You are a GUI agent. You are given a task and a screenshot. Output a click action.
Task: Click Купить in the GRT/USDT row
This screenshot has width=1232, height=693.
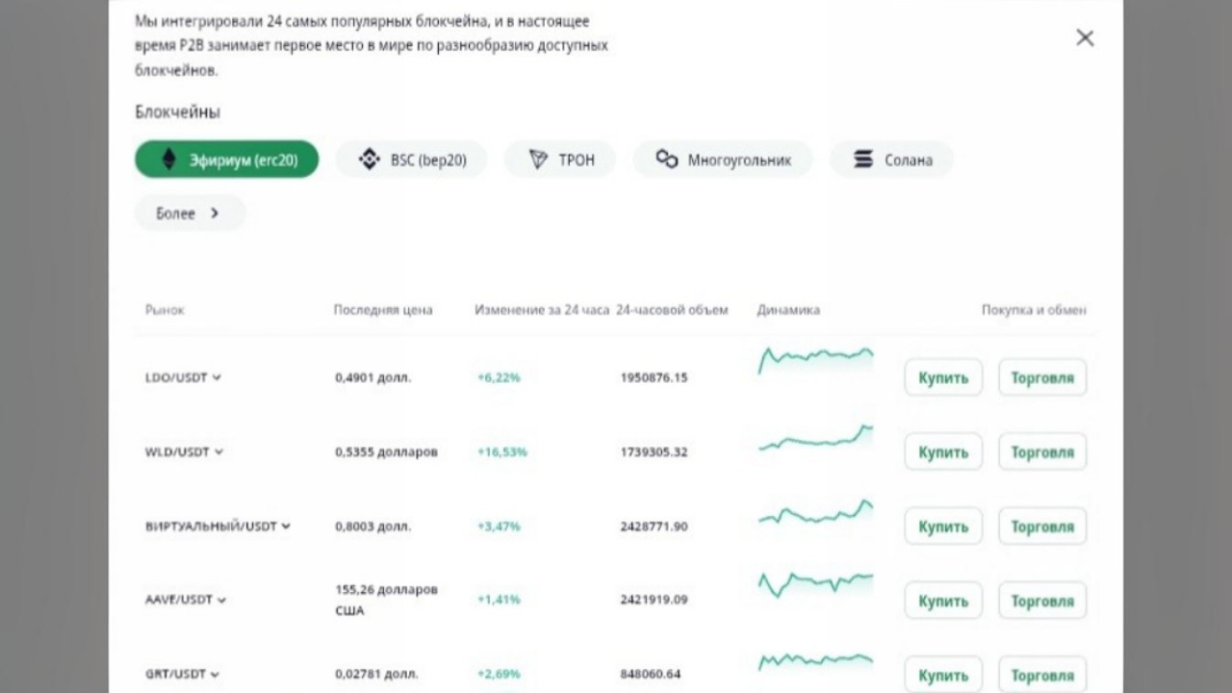[x=943, y=675]
